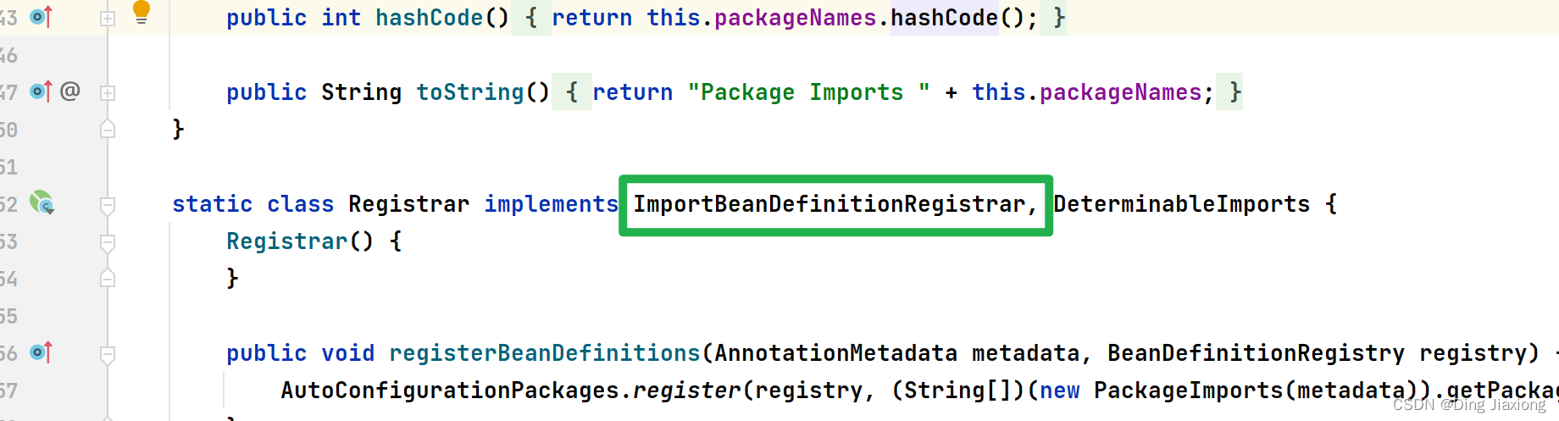
Task: Collapse the Registrar class fold marker
Action: [x=108, y=205]
